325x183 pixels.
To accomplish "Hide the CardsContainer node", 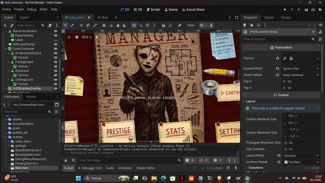I will coord(56,49).
